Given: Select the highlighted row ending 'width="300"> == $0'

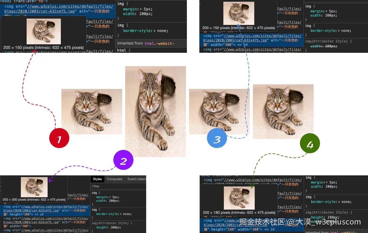Looking at the screenshot, I should pos(251,40).
